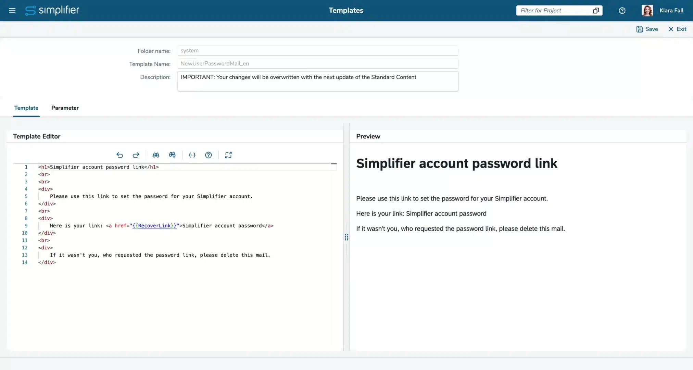This screenshot has width=693, height=370.
Task: Switch to the Parameter tab
Action: [x=65, y=108]
